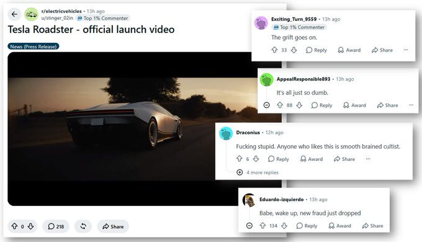Upvote Draconius's comment
Viewport: 422px width, 242px height.
tap(240, 159)
